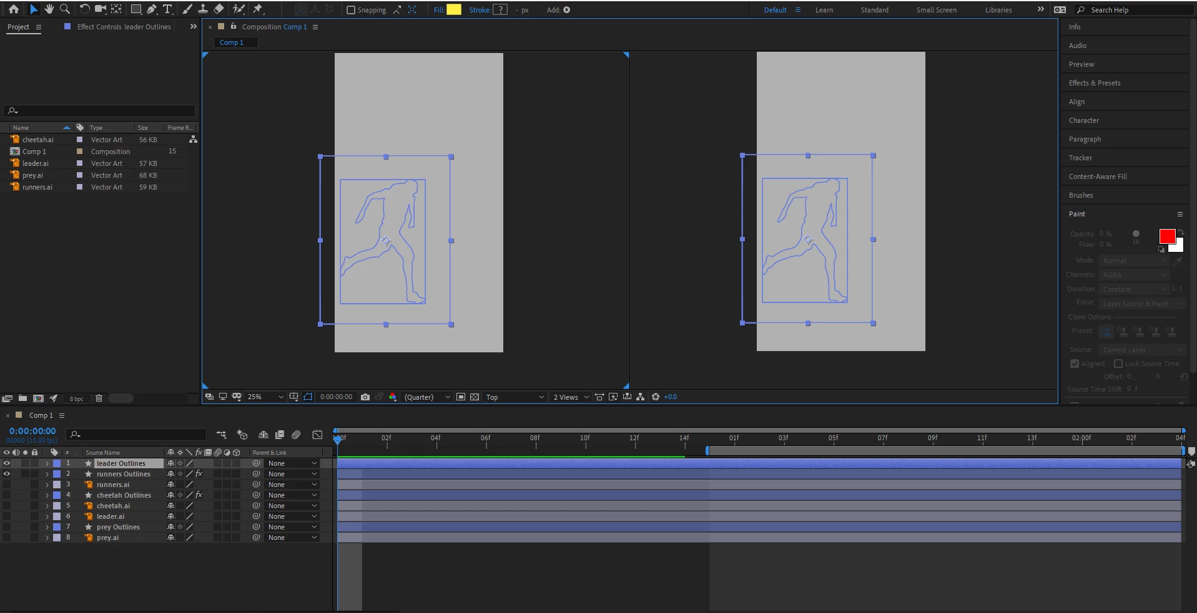Viewport: 1197px width, 613px height.
Task: Click the red foreground color in Paint
Action: coord(1167,236)
